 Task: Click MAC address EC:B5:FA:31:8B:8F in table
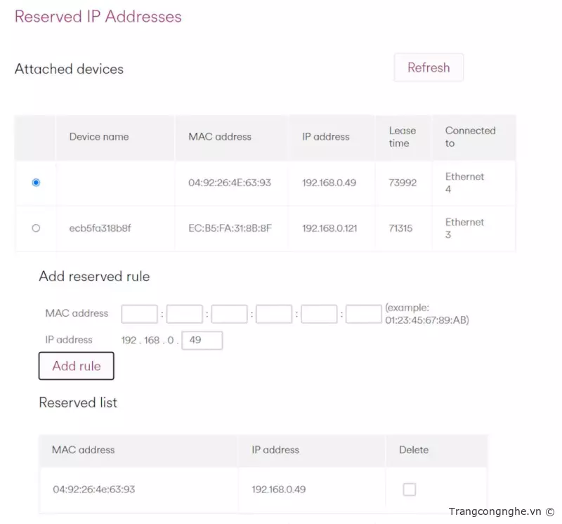point(230,228)
